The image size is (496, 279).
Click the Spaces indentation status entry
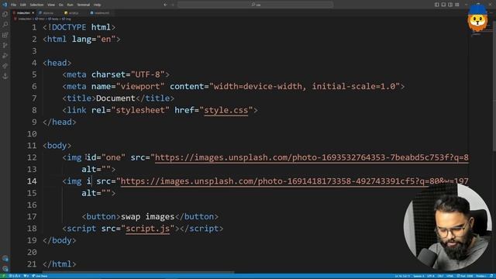(418, 276)
